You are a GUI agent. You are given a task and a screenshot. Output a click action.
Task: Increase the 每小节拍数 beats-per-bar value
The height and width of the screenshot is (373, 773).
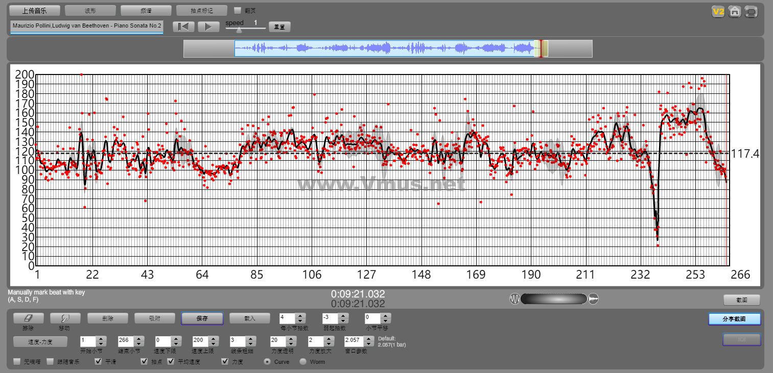(300, 315)
